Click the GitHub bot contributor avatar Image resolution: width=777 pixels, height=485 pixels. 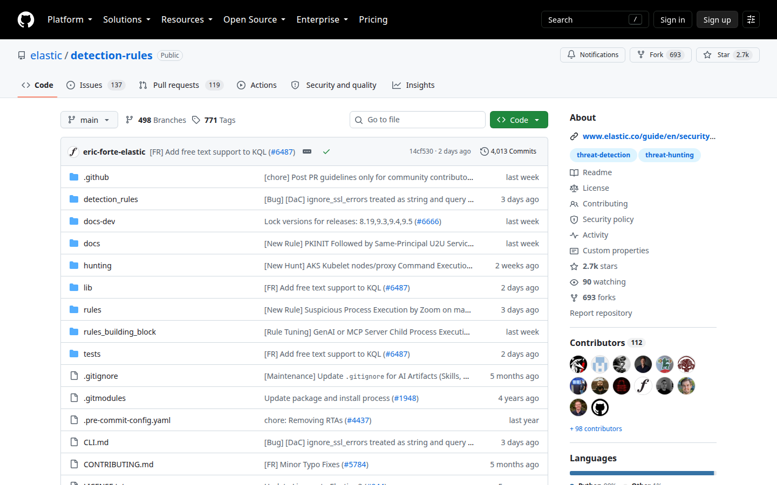point(600,407)
